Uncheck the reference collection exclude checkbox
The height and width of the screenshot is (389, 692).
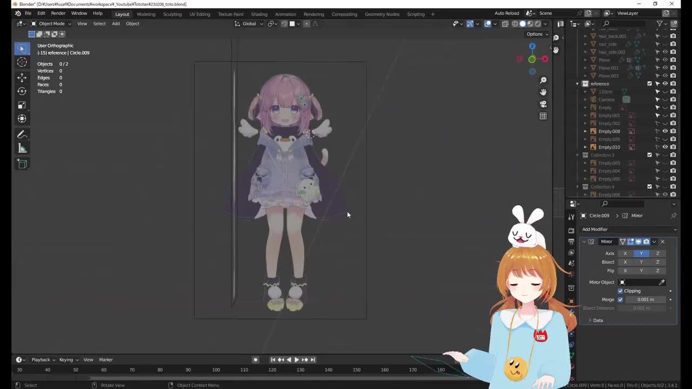pyautogui.click(x=650, y=84)
